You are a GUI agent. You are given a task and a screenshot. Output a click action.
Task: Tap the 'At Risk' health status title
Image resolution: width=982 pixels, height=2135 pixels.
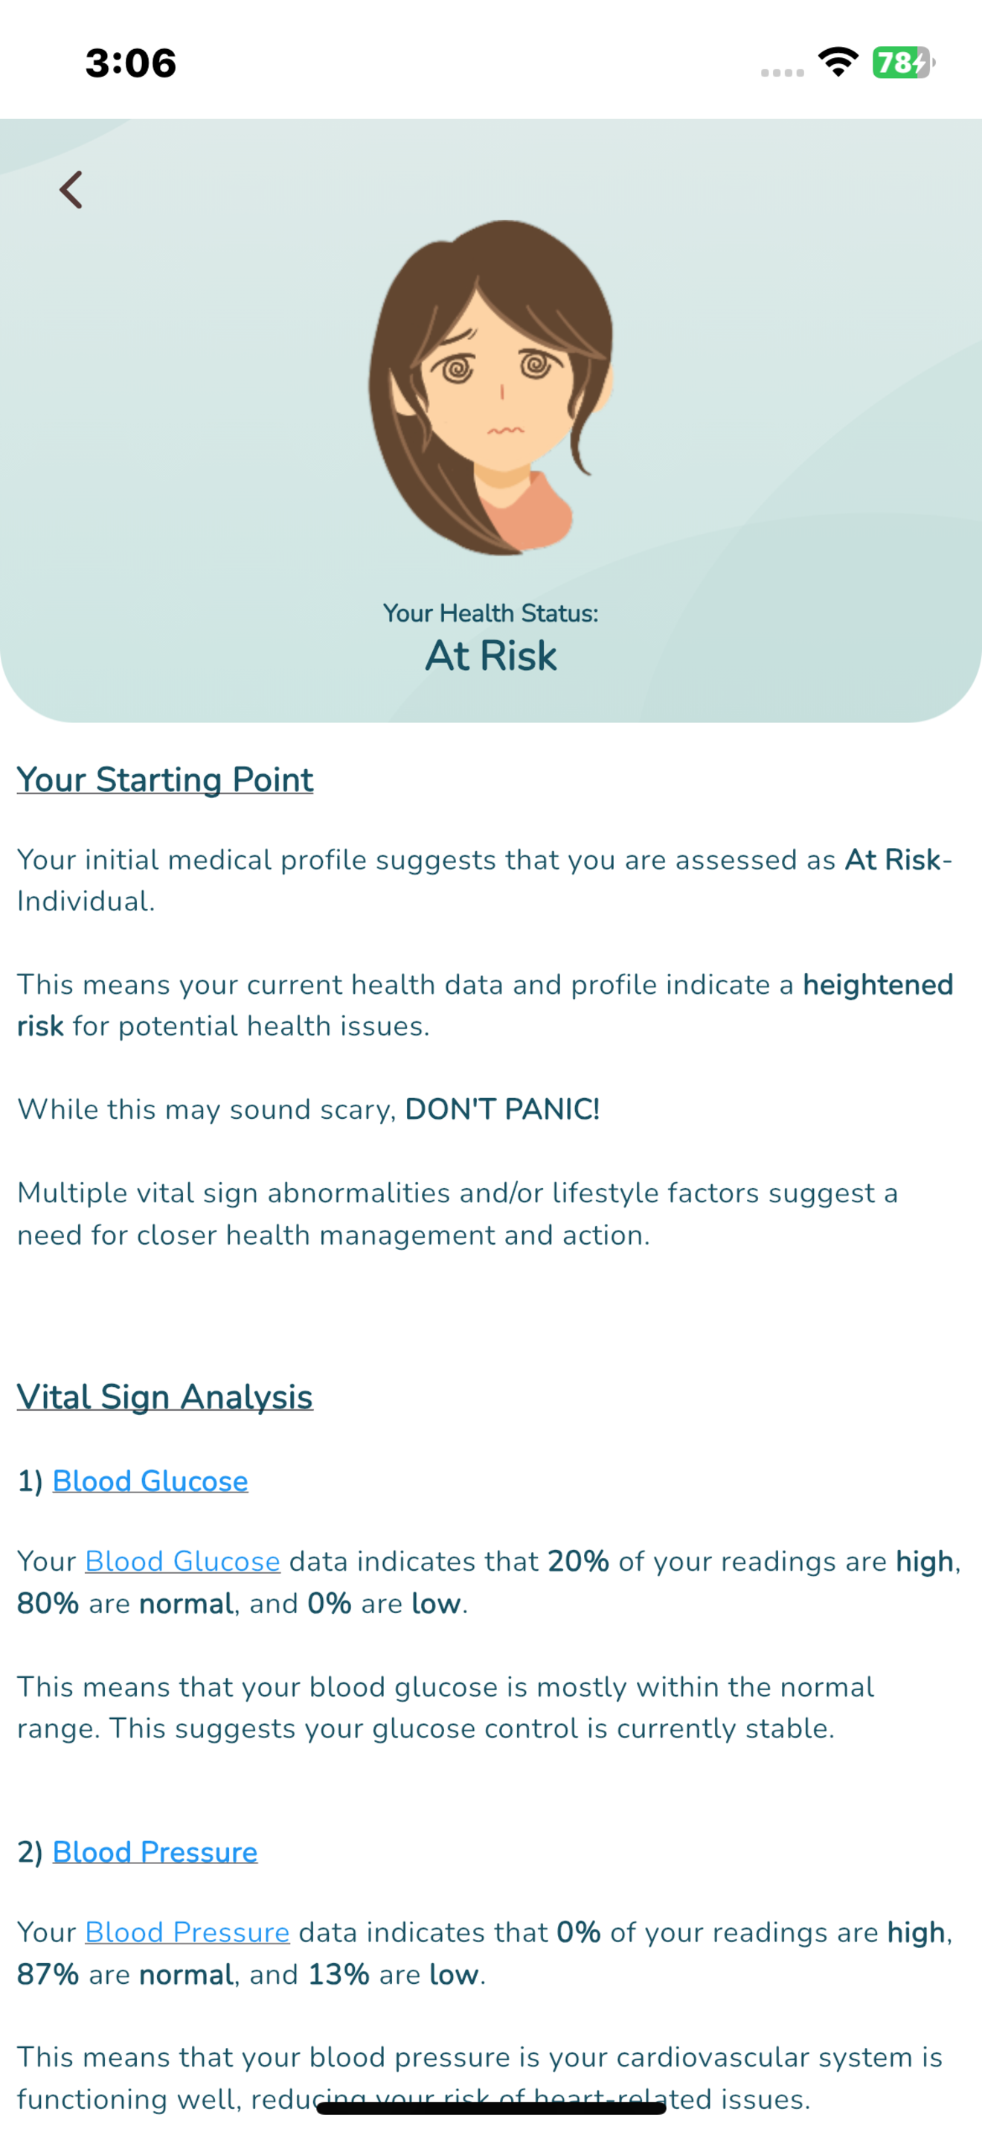point(491,656)
